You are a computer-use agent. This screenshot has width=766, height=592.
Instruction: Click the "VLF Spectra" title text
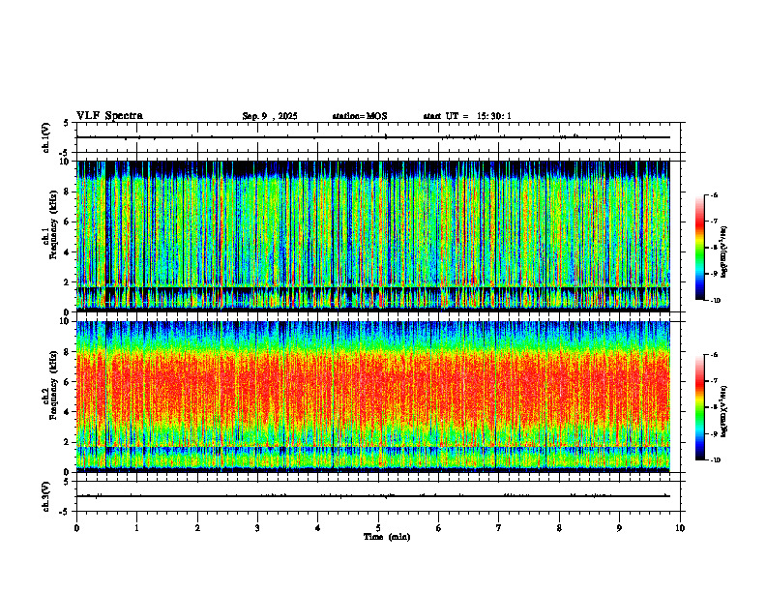coord(110,116)
